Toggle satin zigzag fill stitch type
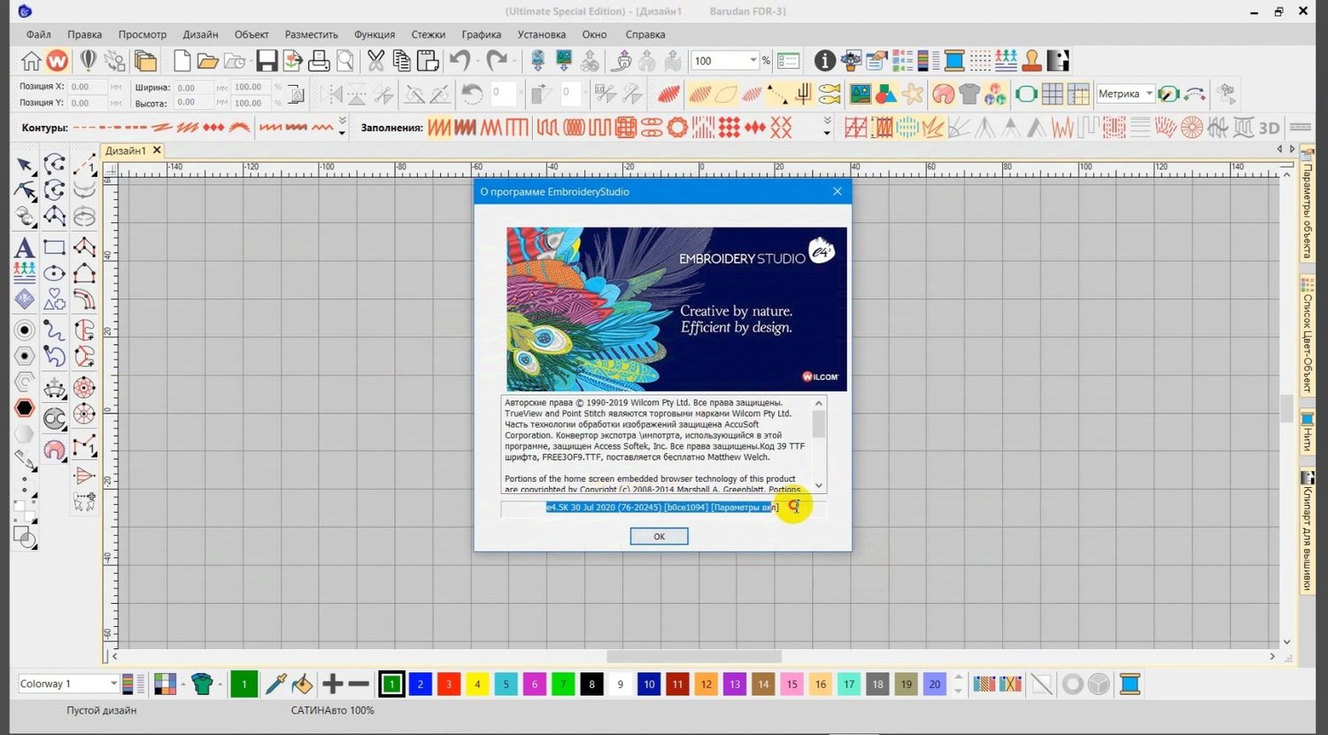 pos(439,128)
